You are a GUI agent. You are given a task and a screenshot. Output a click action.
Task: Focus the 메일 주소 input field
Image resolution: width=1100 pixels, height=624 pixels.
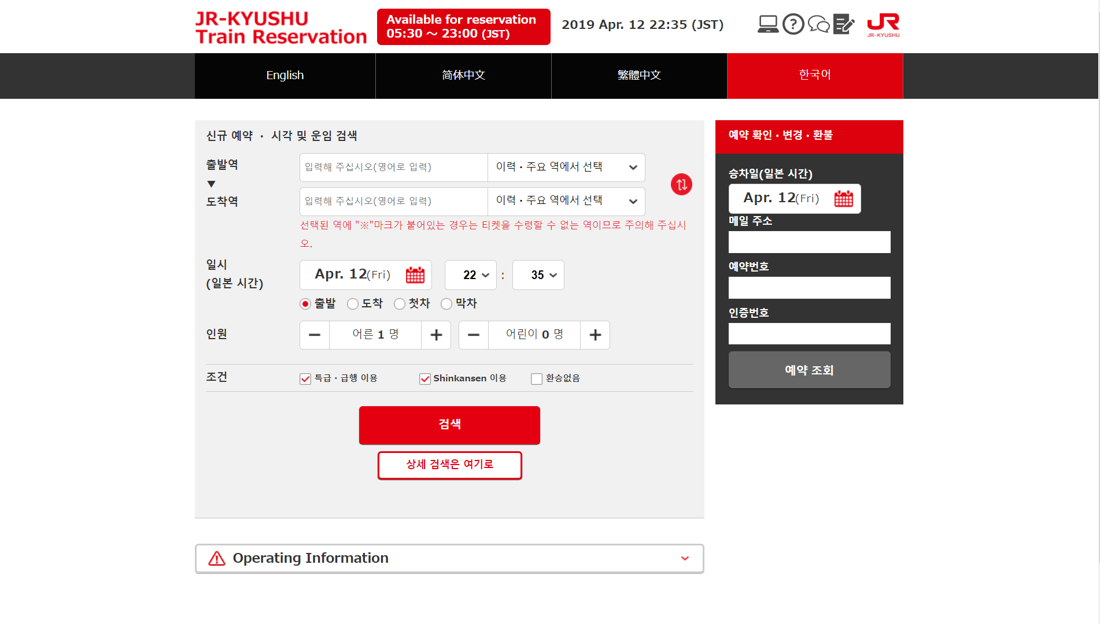pos(809,242)
